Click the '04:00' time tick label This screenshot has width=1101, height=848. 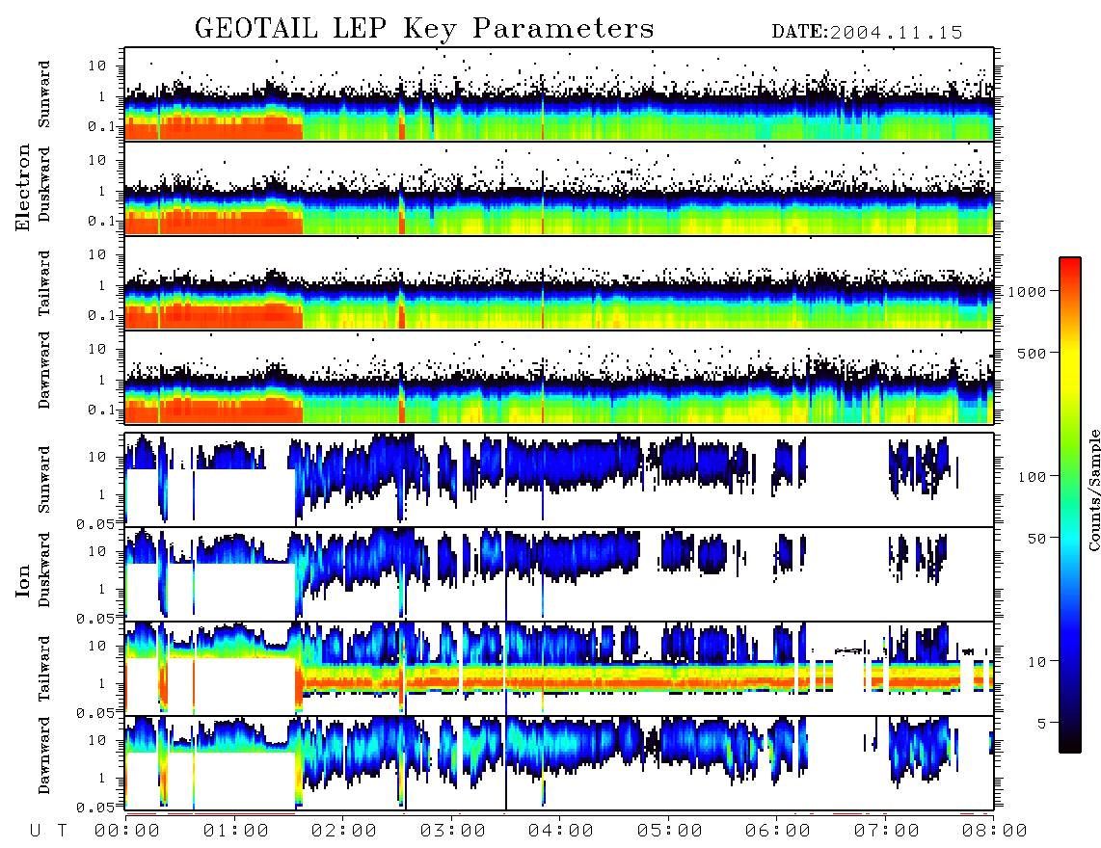[560, 831]
